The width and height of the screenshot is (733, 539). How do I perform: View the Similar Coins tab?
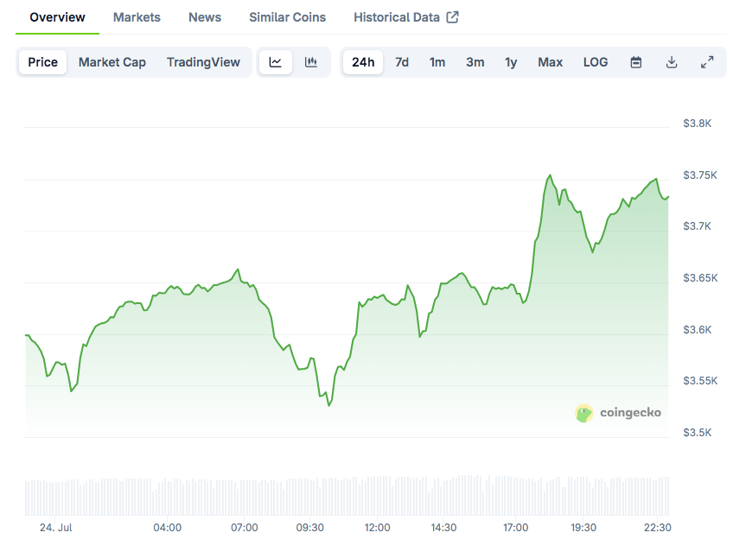point(287,16)
